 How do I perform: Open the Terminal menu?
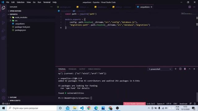pyautogui.click(x=47, y=2)
